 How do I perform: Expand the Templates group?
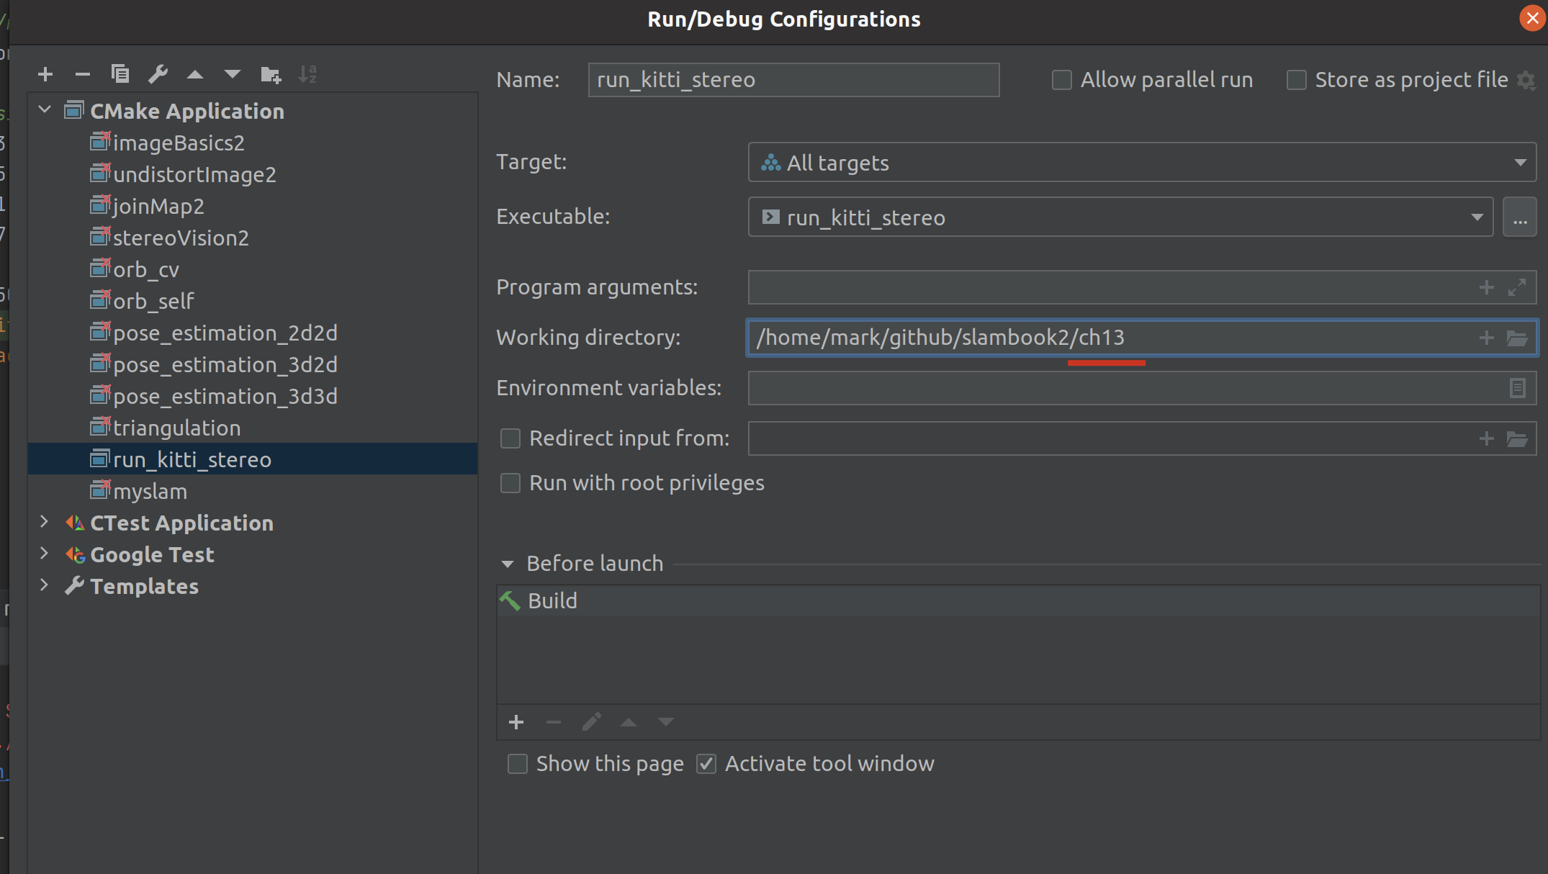45,585
